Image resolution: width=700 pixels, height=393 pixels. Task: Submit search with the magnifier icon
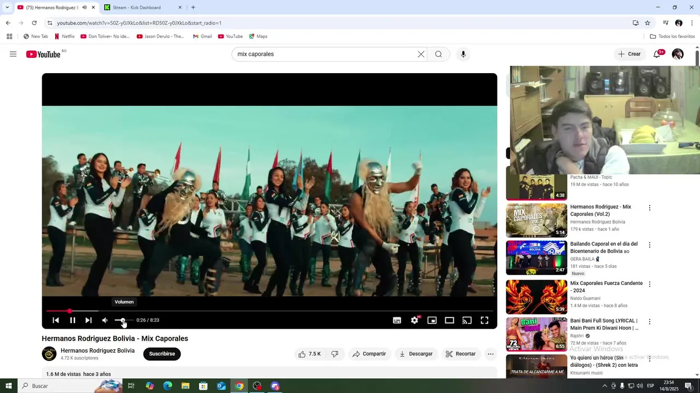click(x=439, y=54)
